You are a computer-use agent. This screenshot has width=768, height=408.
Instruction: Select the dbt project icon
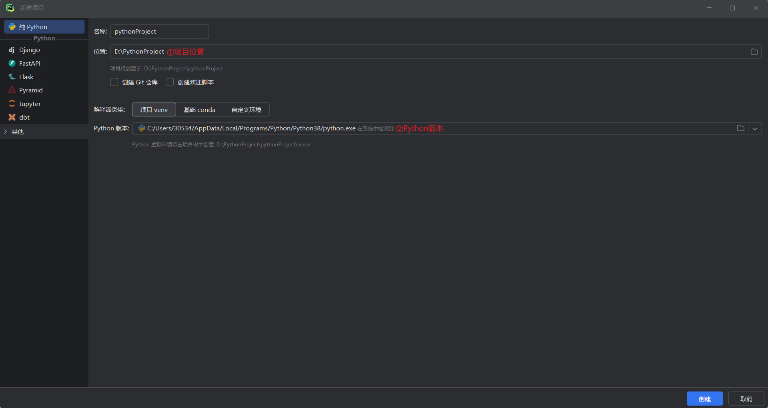click(12, 117)
